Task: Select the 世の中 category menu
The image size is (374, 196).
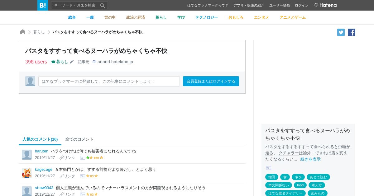Action: tap(110, 17)
